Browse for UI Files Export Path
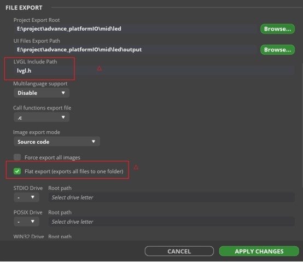 point(277,50)
